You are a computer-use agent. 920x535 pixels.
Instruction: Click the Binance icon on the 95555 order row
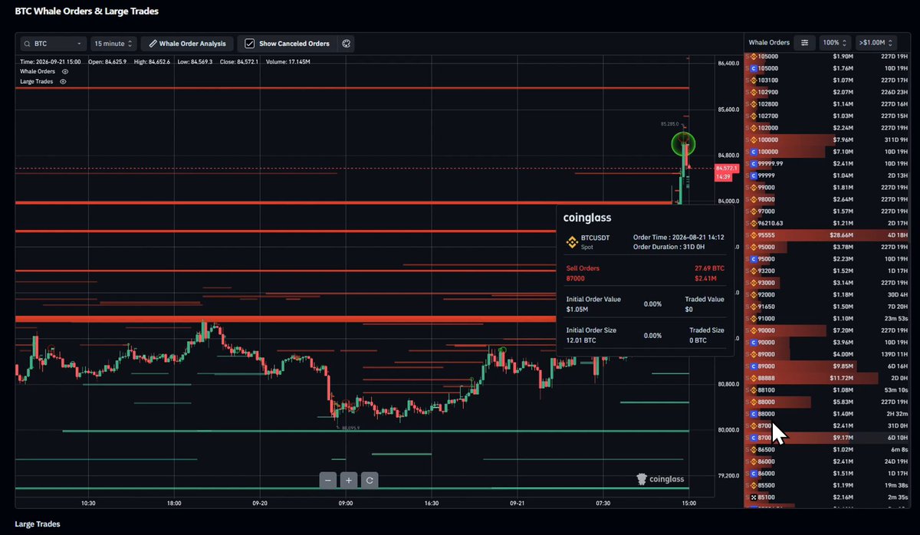pyautogui.click(x=753, y=235)
